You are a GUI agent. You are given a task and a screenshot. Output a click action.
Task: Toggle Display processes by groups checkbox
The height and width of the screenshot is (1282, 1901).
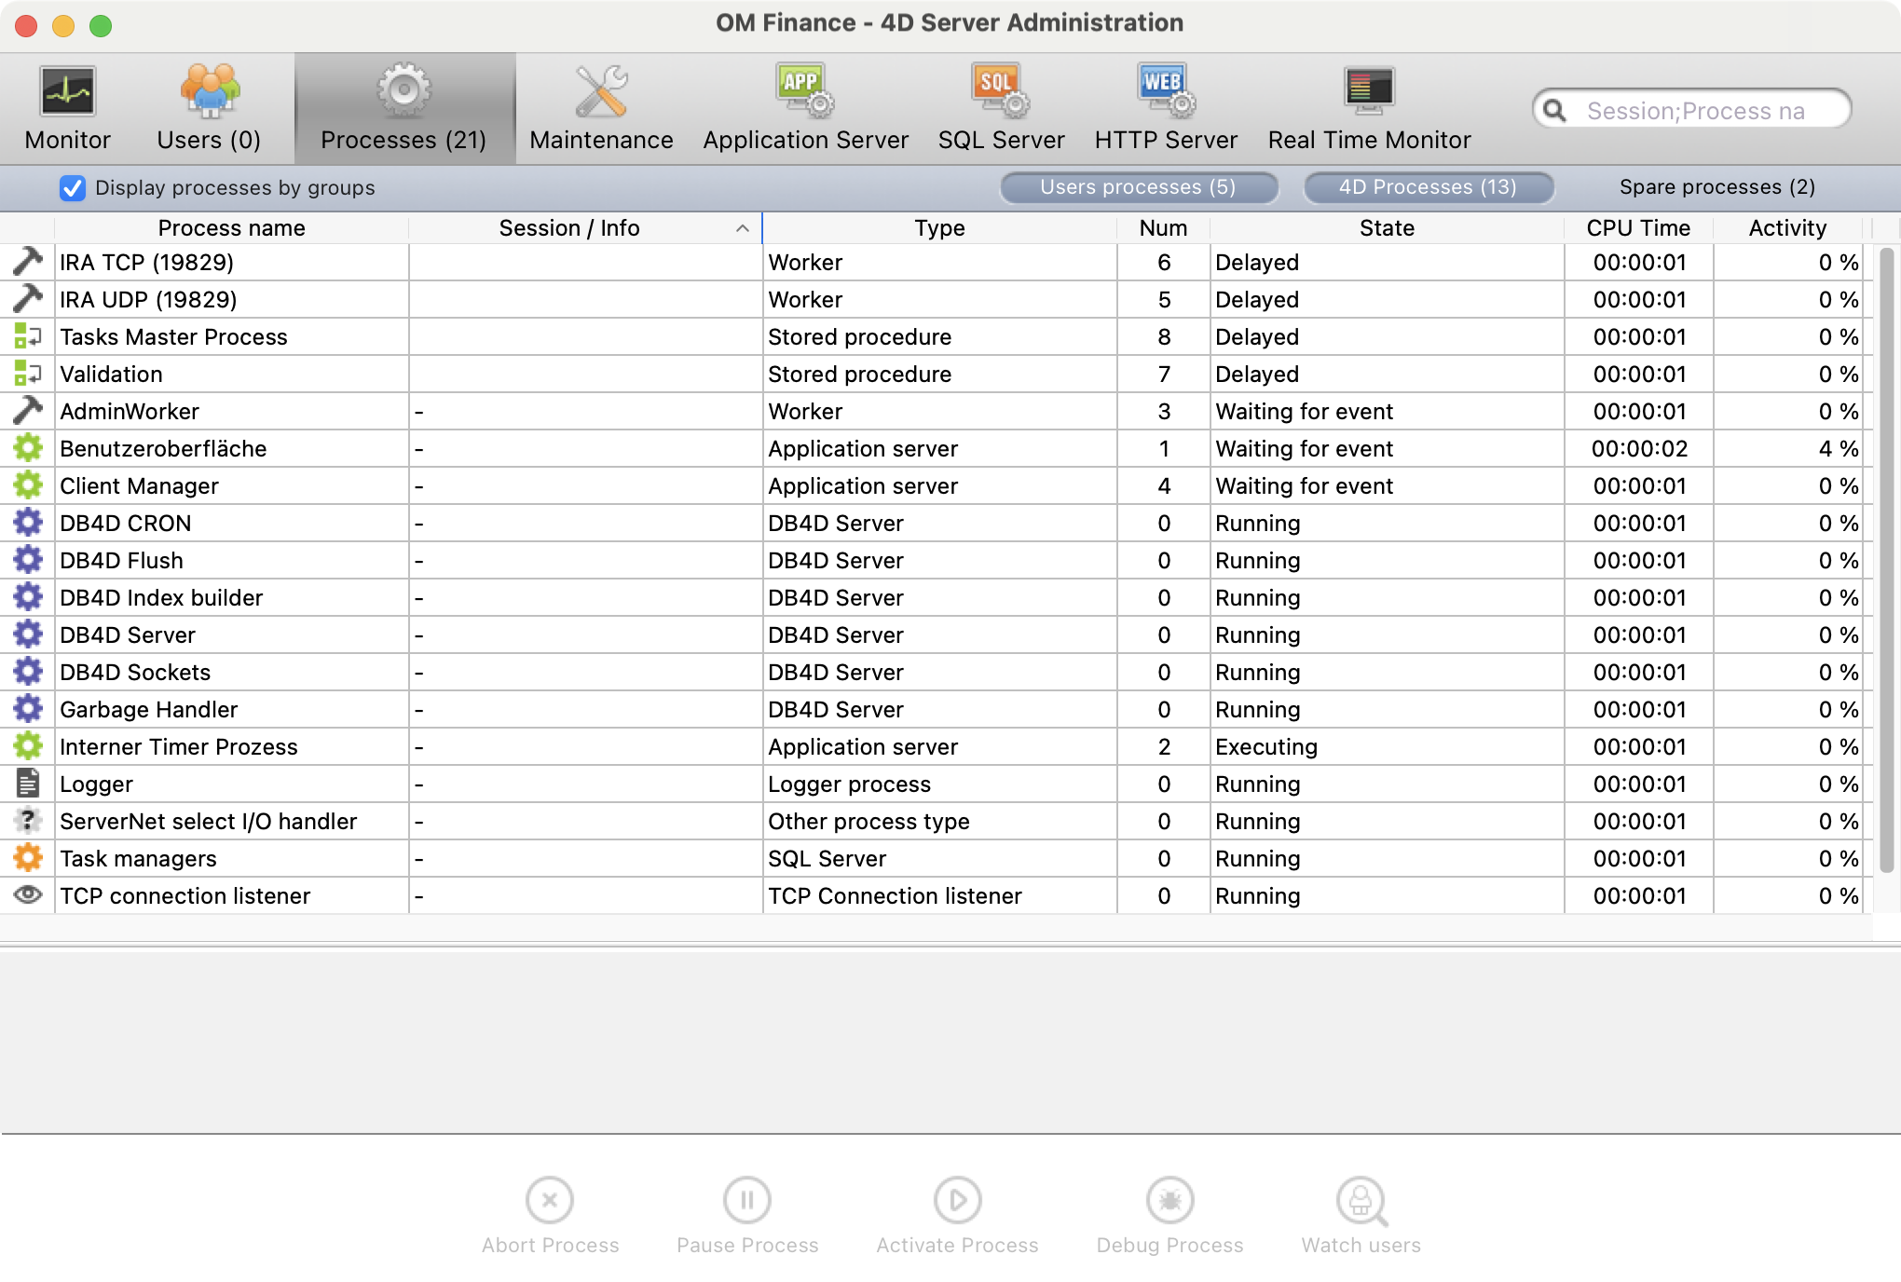tap(73, 188)
